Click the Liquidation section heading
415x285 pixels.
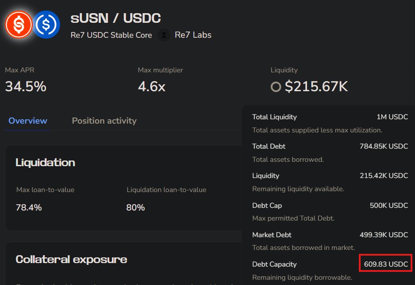pos(45,163)
